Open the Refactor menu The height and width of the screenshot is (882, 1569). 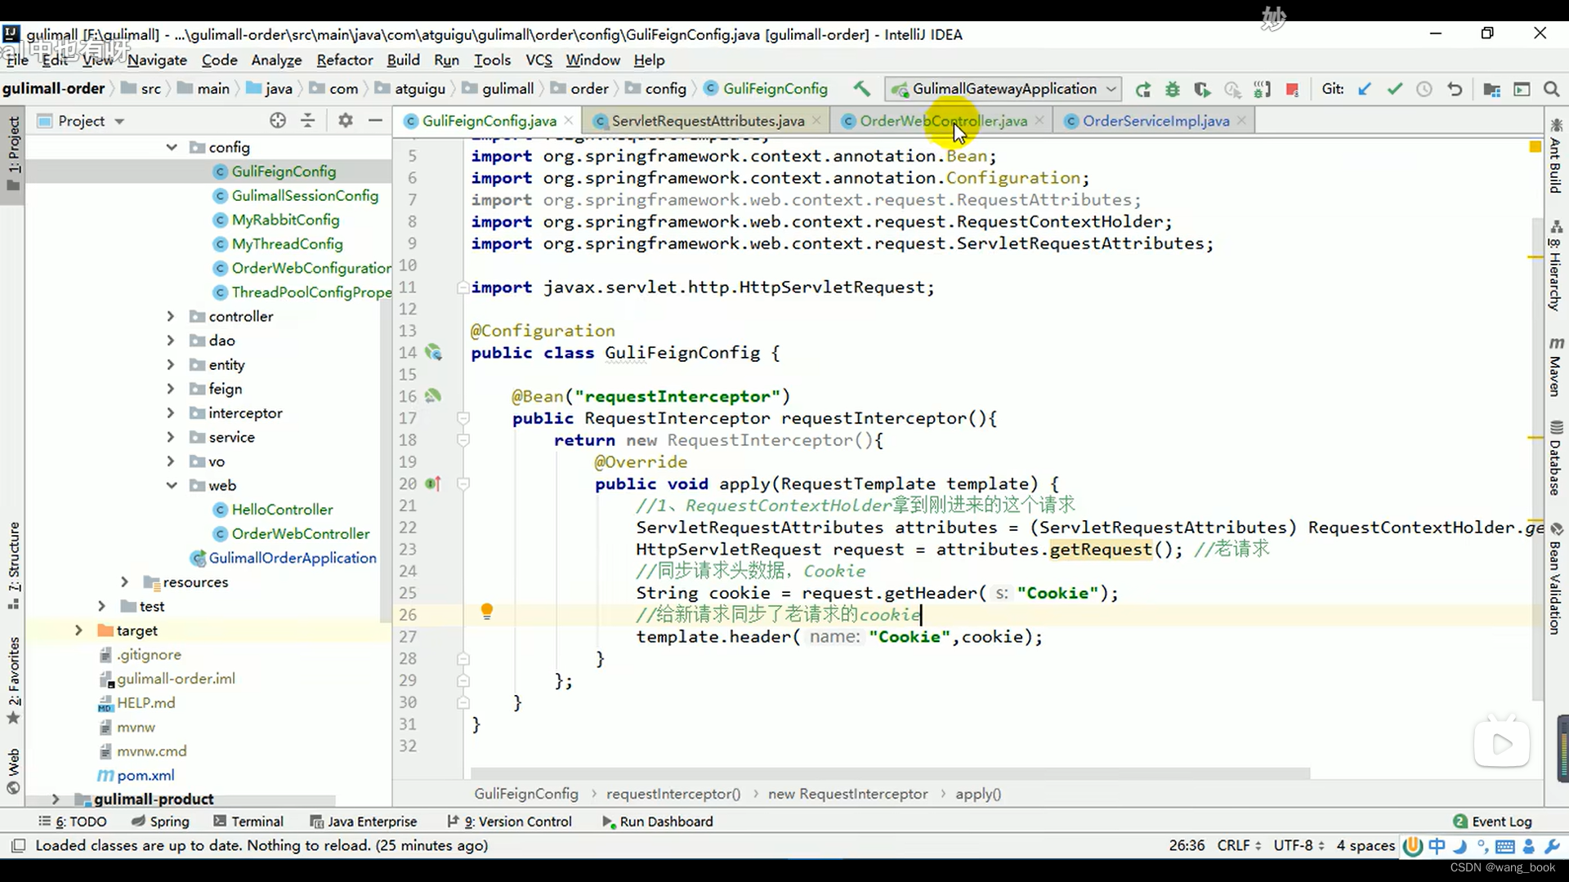point(344,60)
